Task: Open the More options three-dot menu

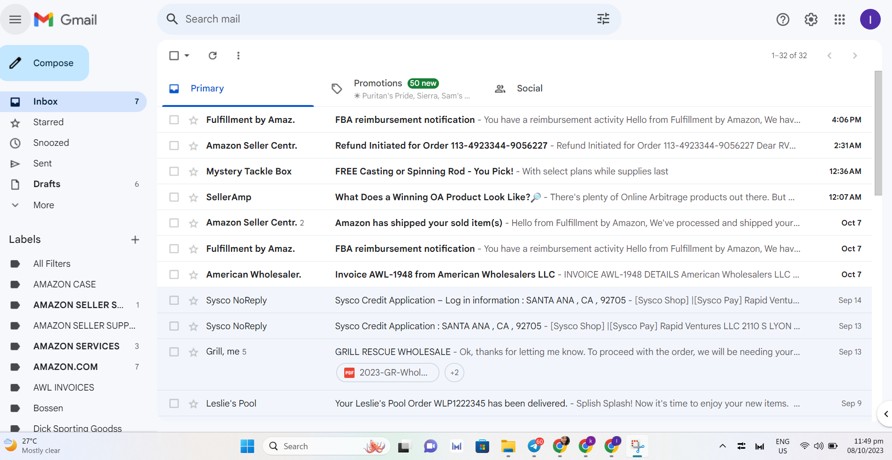Action: click(x=238, y=55)
